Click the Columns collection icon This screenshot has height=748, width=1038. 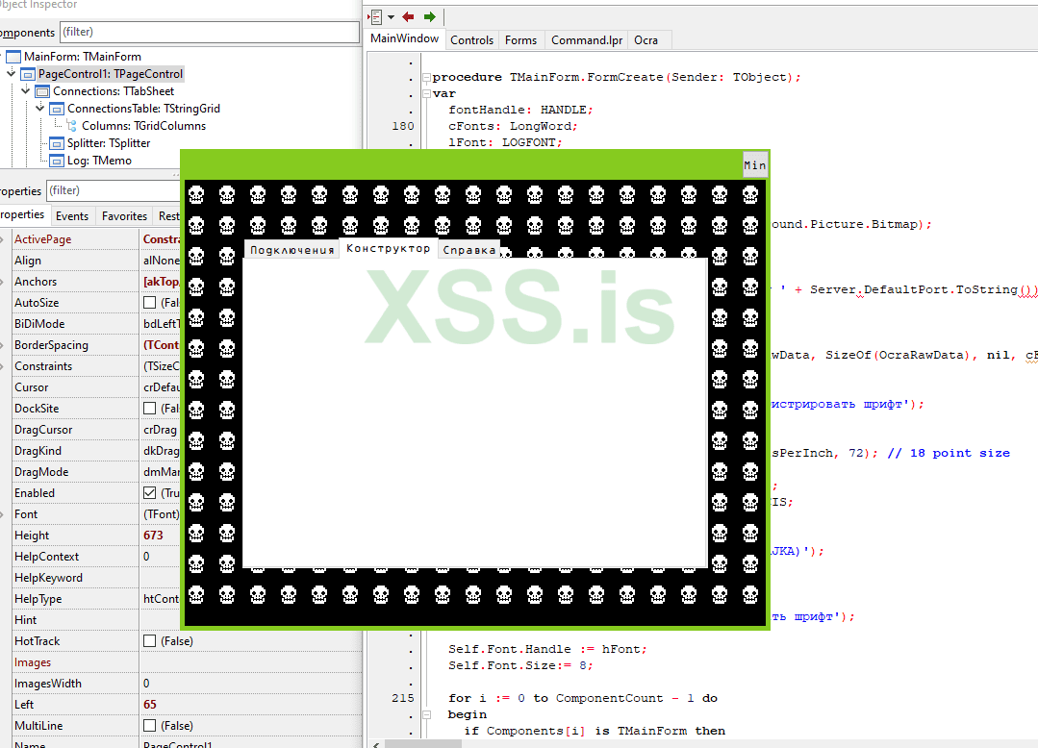[71, 125]
